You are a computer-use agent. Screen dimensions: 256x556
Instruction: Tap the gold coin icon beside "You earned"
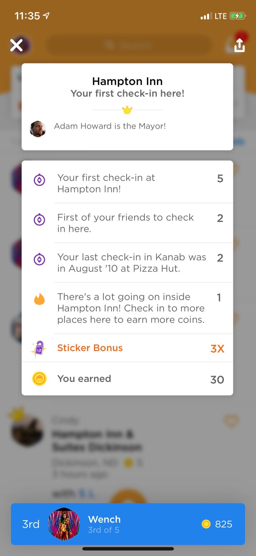click(x=39, y=378)
